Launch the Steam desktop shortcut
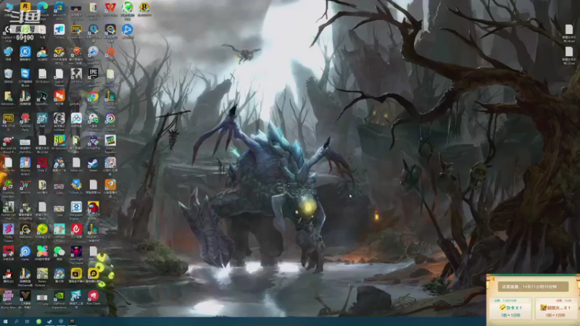Image resolution: width=580 pixels, height=326 pixels. [93, 162]
